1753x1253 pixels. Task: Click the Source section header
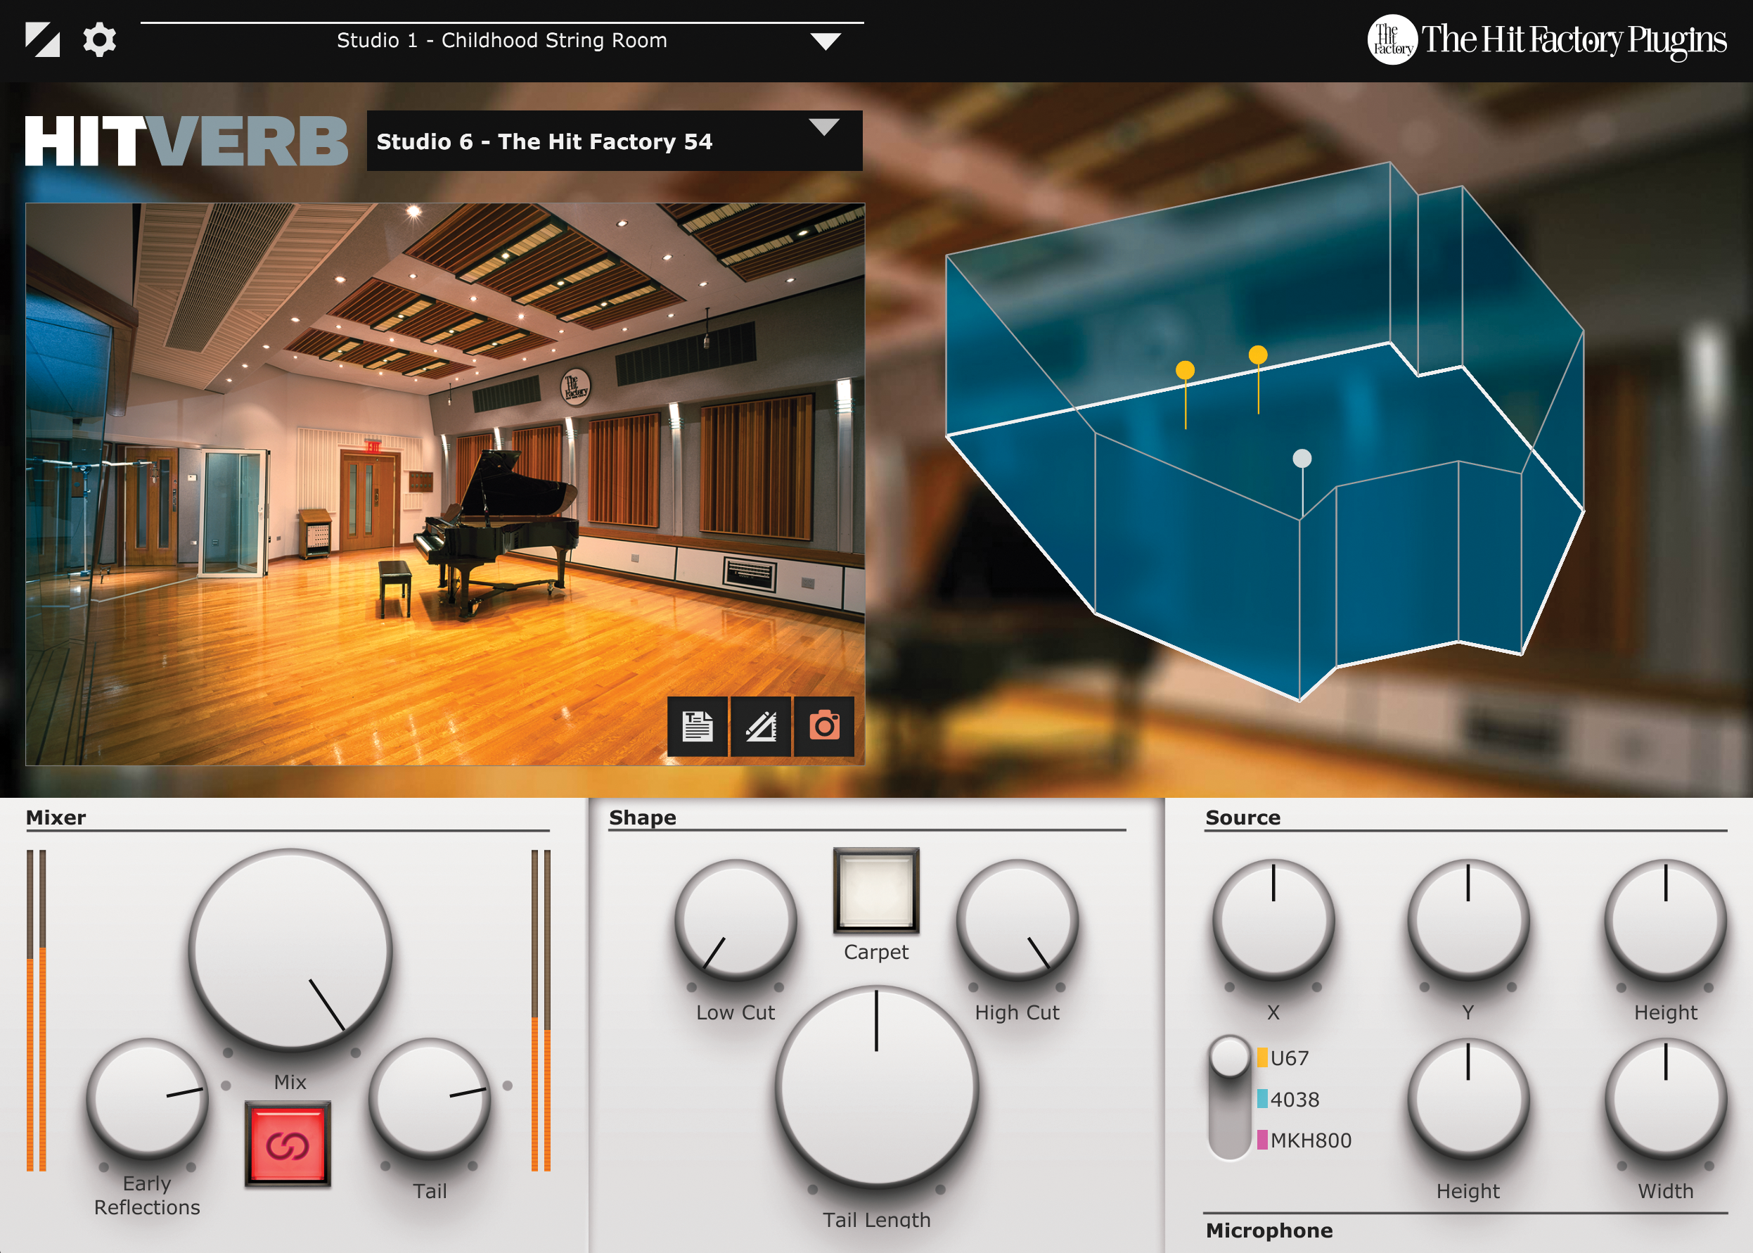point(1242,817)
